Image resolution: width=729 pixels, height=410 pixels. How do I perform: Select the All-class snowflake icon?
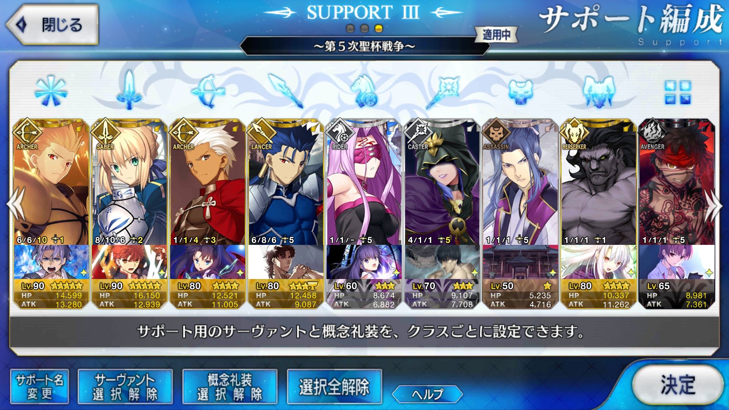(x=51, y=91)
